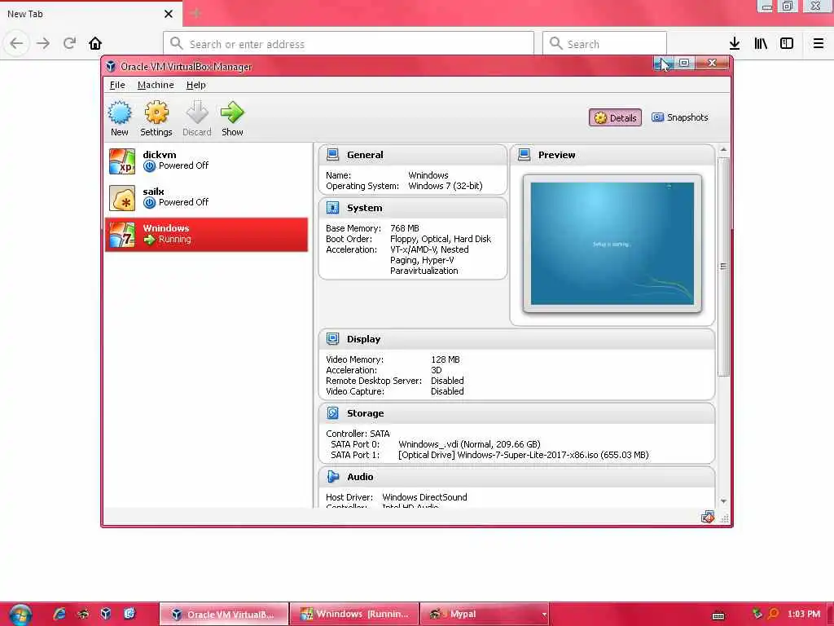The height and width of the screenshot is (626, 834).
Task: Click the VM preview thumbnail
Action: (x=612, y=244)
